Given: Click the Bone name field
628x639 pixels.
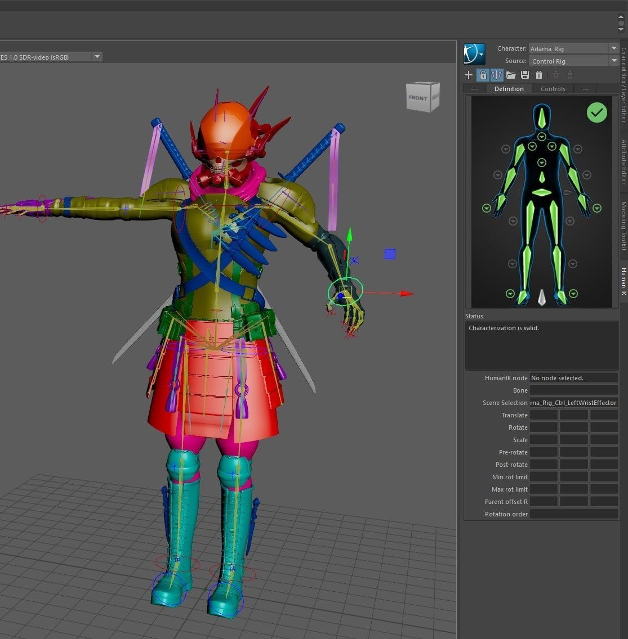Looking at the screenshot, I should (574, 390).
